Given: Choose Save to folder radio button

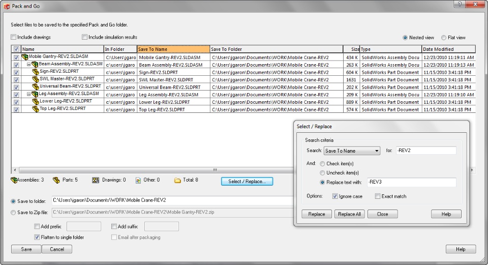Looking at the screenshot, I should [13, 201].
